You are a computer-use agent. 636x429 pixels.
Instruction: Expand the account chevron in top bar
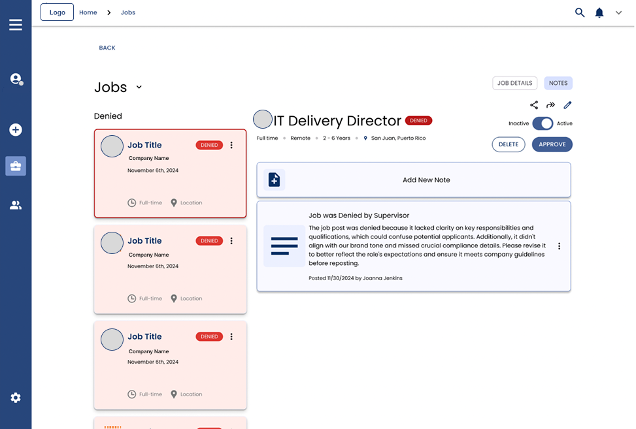pos(618,12)
